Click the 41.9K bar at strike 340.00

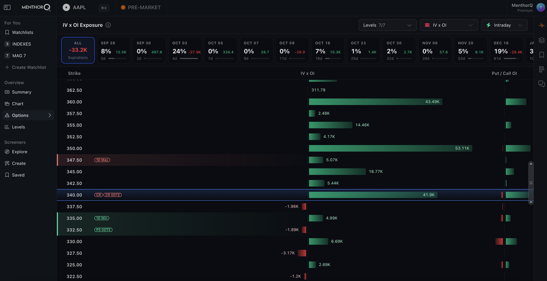pyautogui.click(x=373, y=195)
